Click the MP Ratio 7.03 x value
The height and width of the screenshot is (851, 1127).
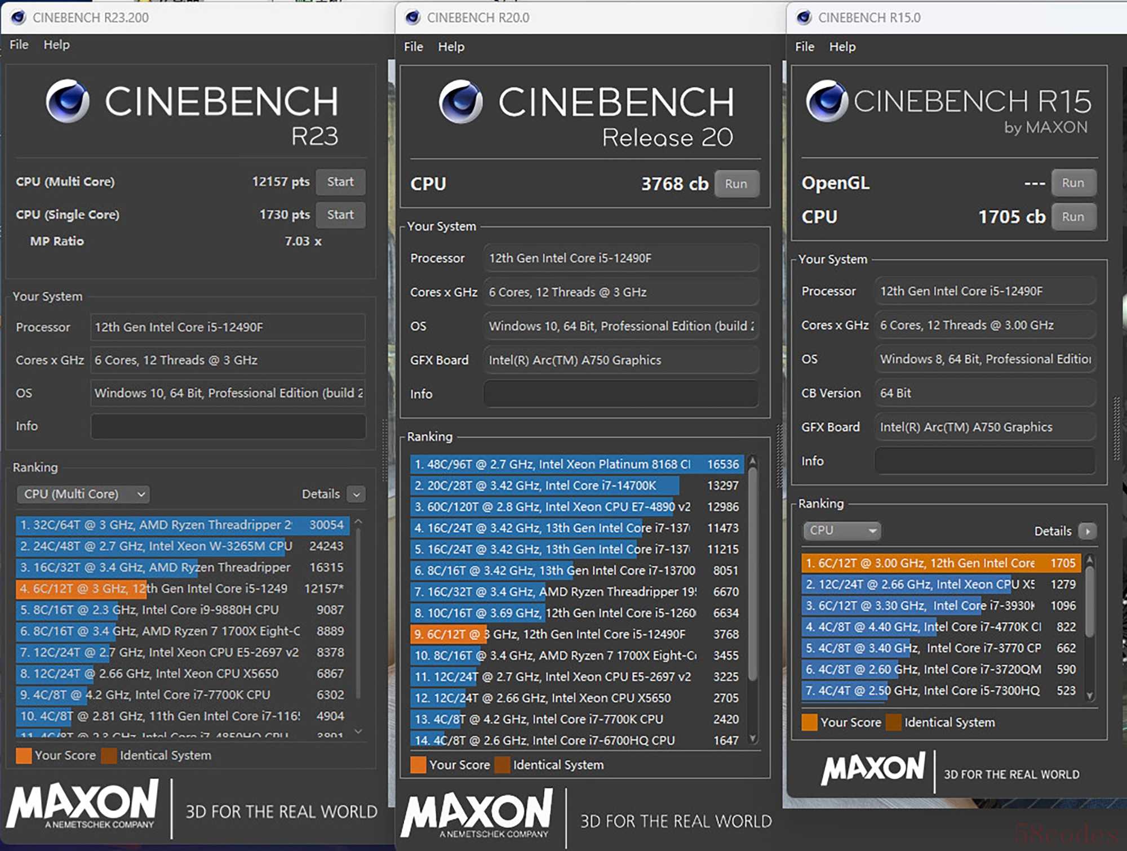coord(303,241)
